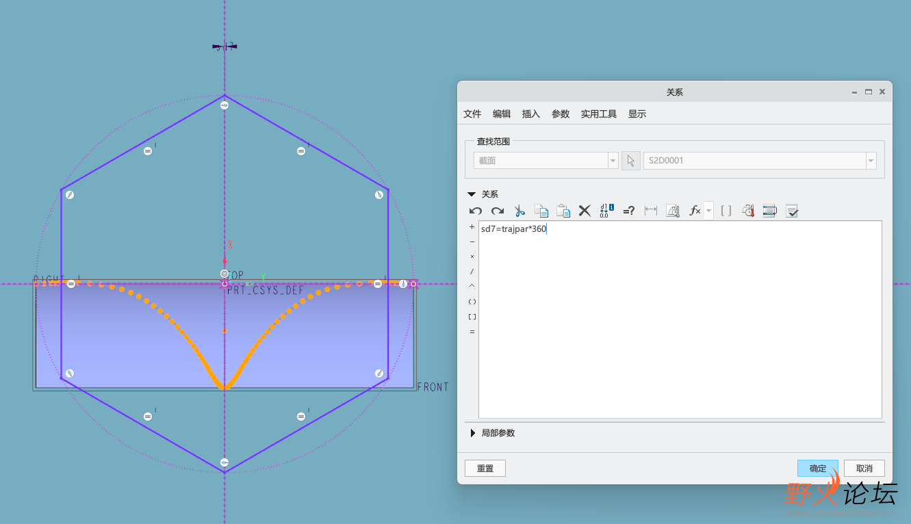Image resolution: width=911 pixels, height=524 pixels.
Task: Insert equals sign into relation
Action: 472,332
